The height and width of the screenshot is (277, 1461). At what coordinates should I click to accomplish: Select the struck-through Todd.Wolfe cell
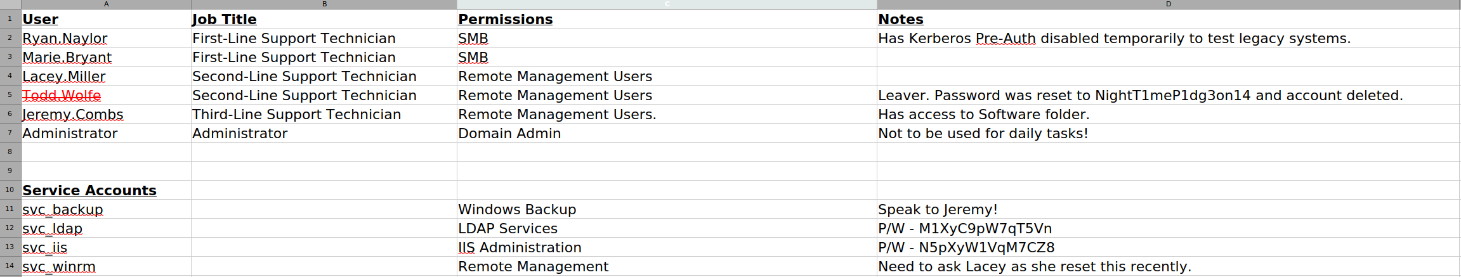click(106, 95)
